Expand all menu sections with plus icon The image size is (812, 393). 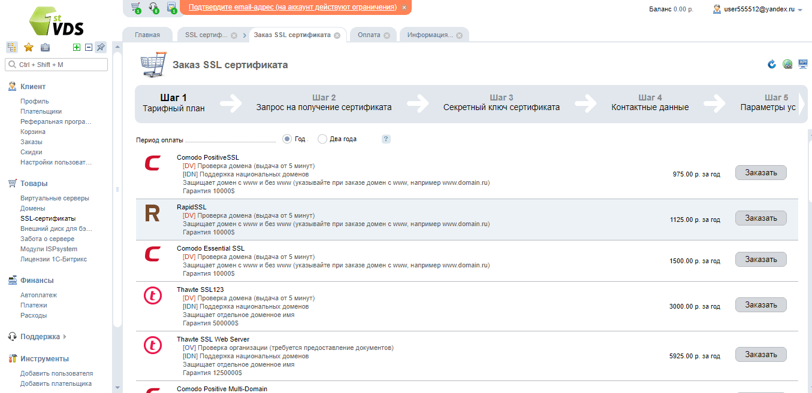point(77,48)
